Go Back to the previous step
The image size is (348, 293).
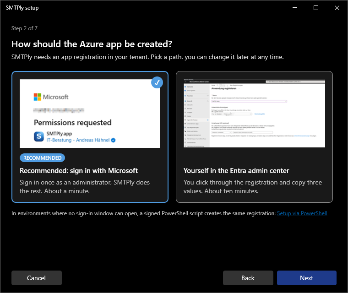click(248, 278)
